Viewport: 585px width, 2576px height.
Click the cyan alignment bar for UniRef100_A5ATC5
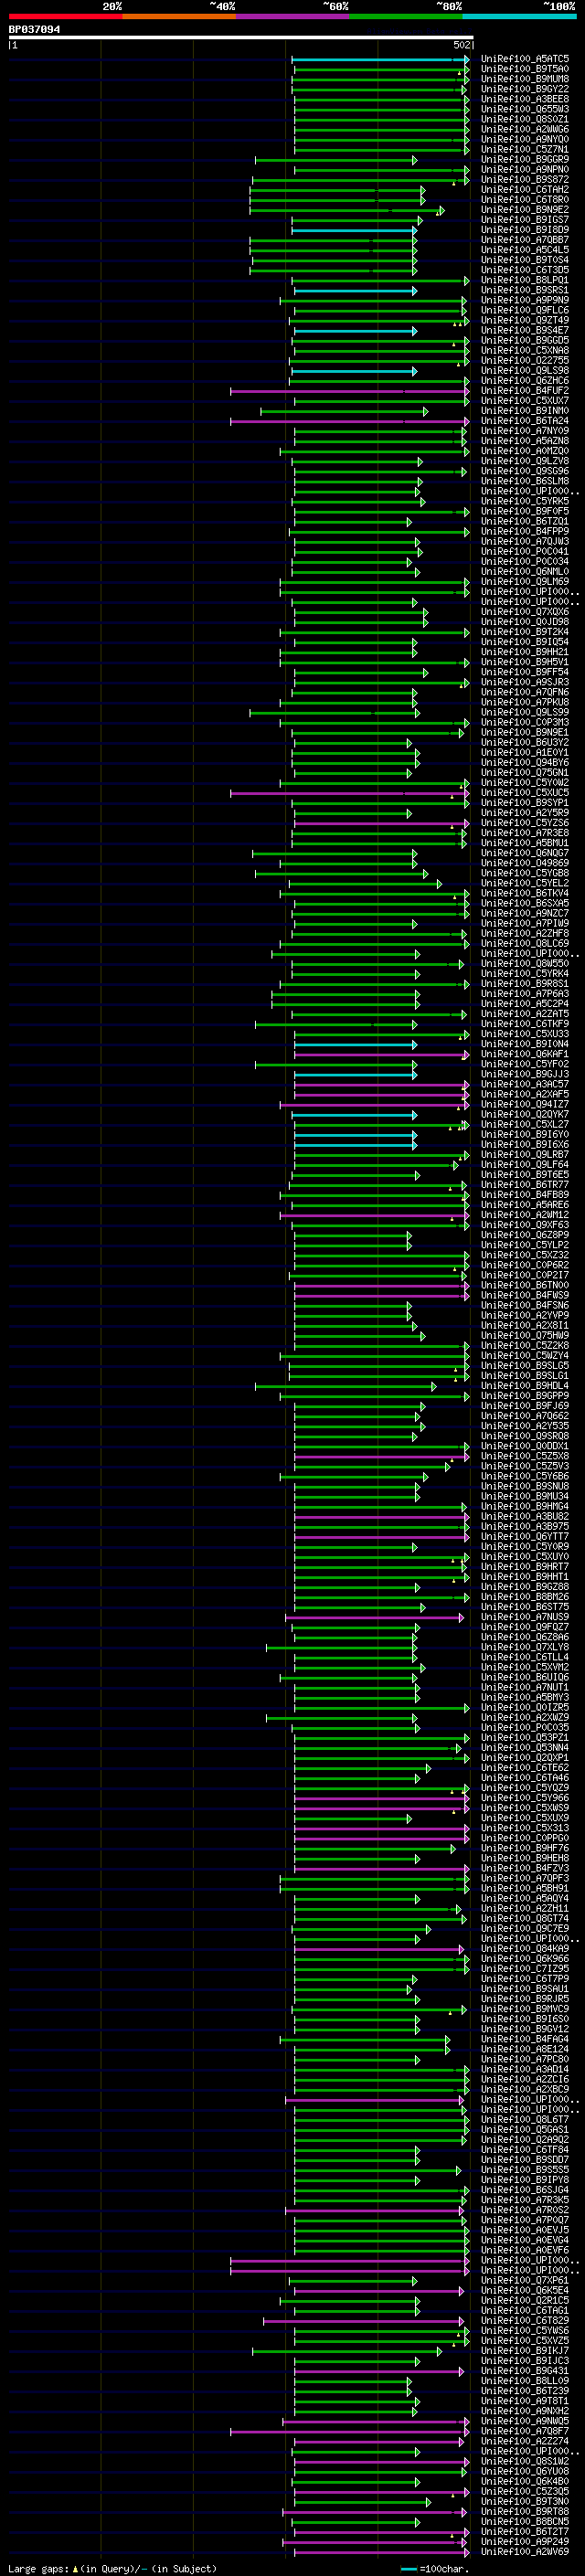(x=380, y=59)
